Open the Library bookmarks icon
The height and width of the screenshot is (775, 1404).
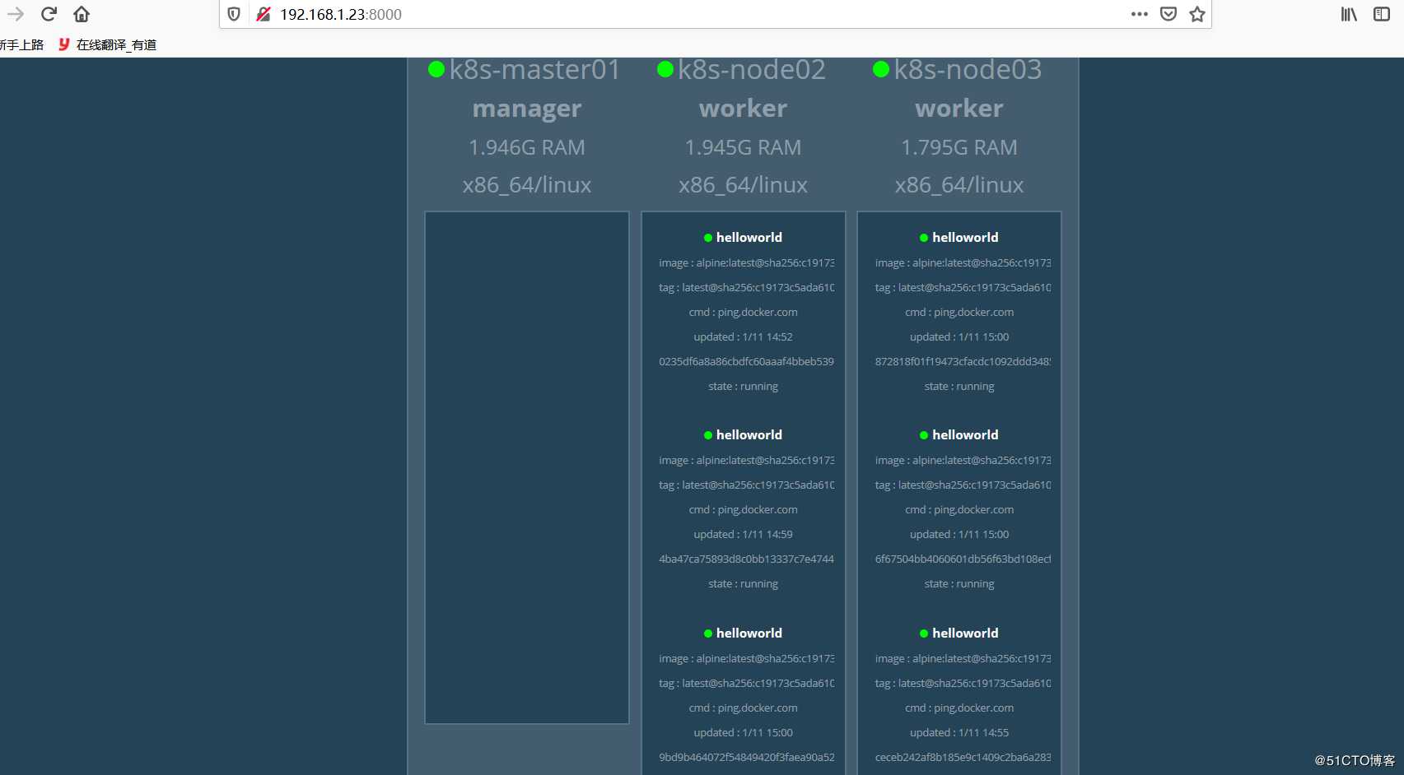[x=1349, y=14]
